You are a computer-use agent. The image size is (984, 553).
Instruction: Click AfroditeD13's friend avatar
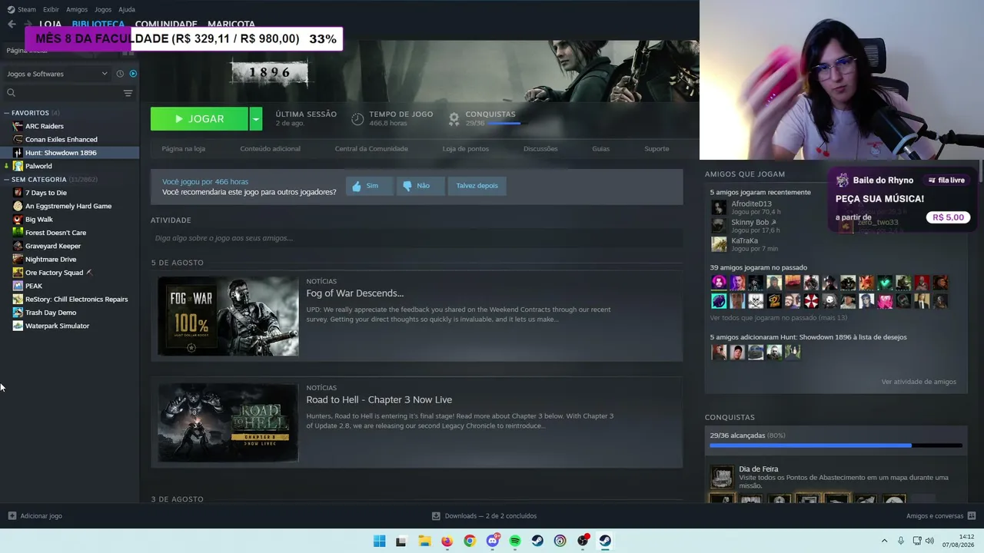tap(719, 207)
